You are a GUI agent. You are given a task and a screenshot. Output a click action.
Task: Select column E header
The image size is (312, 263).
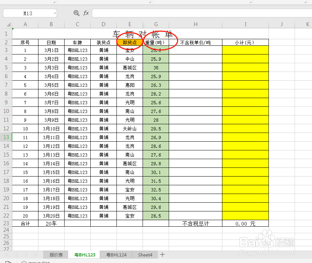coord(130,24)
